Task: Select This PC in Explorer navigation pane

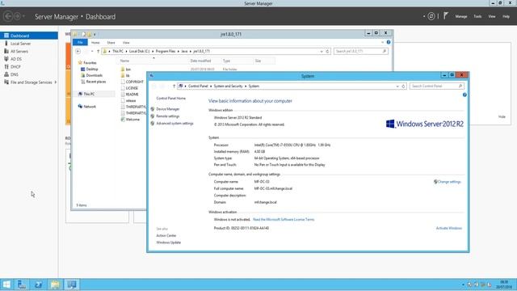Action: pos(89,94)
